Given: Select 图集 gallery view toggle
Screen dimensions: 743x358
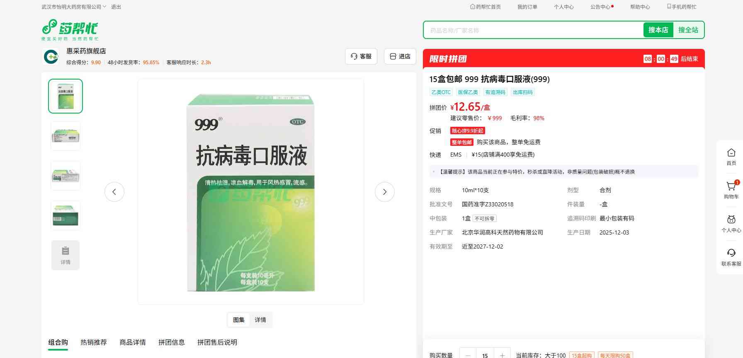Looking at the screenshot, I should [238, 320].
